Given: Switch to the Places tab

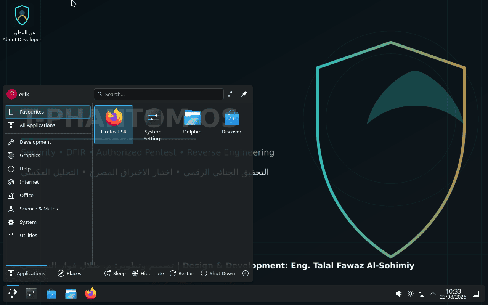Looking at the screenshot, I should [x=69, y=273].
